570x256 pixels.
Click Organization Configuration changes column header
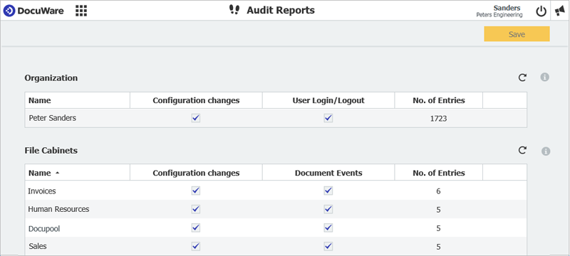[x=196, y=100]
